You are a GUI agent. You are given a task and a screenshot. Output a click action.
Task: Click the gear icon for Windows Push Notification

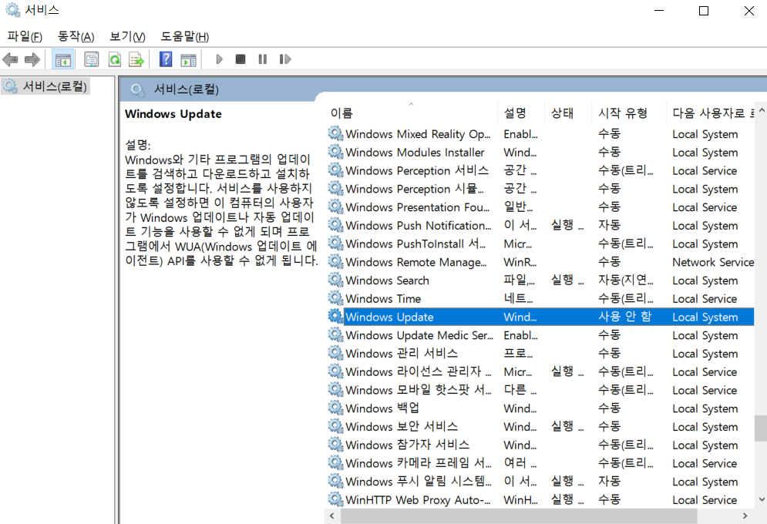click(x=335, y=225)
